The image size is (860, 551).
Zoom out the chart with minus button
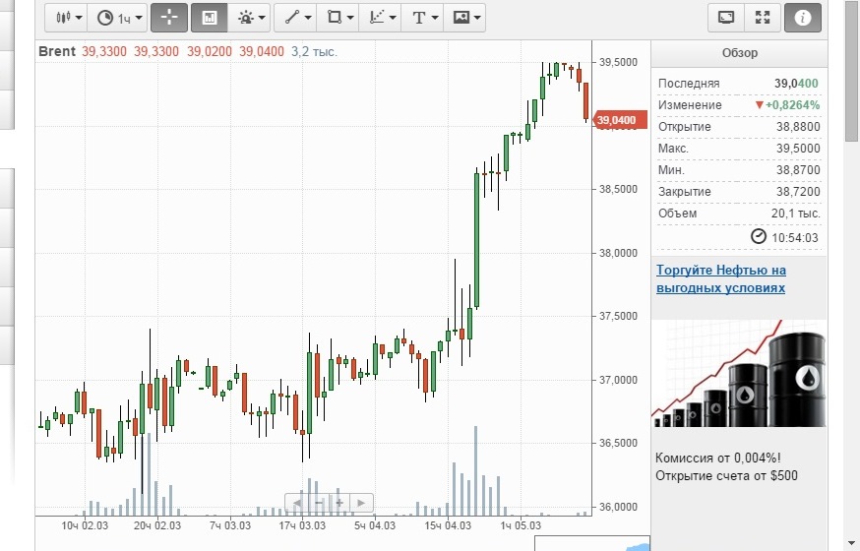coord(317,503)
